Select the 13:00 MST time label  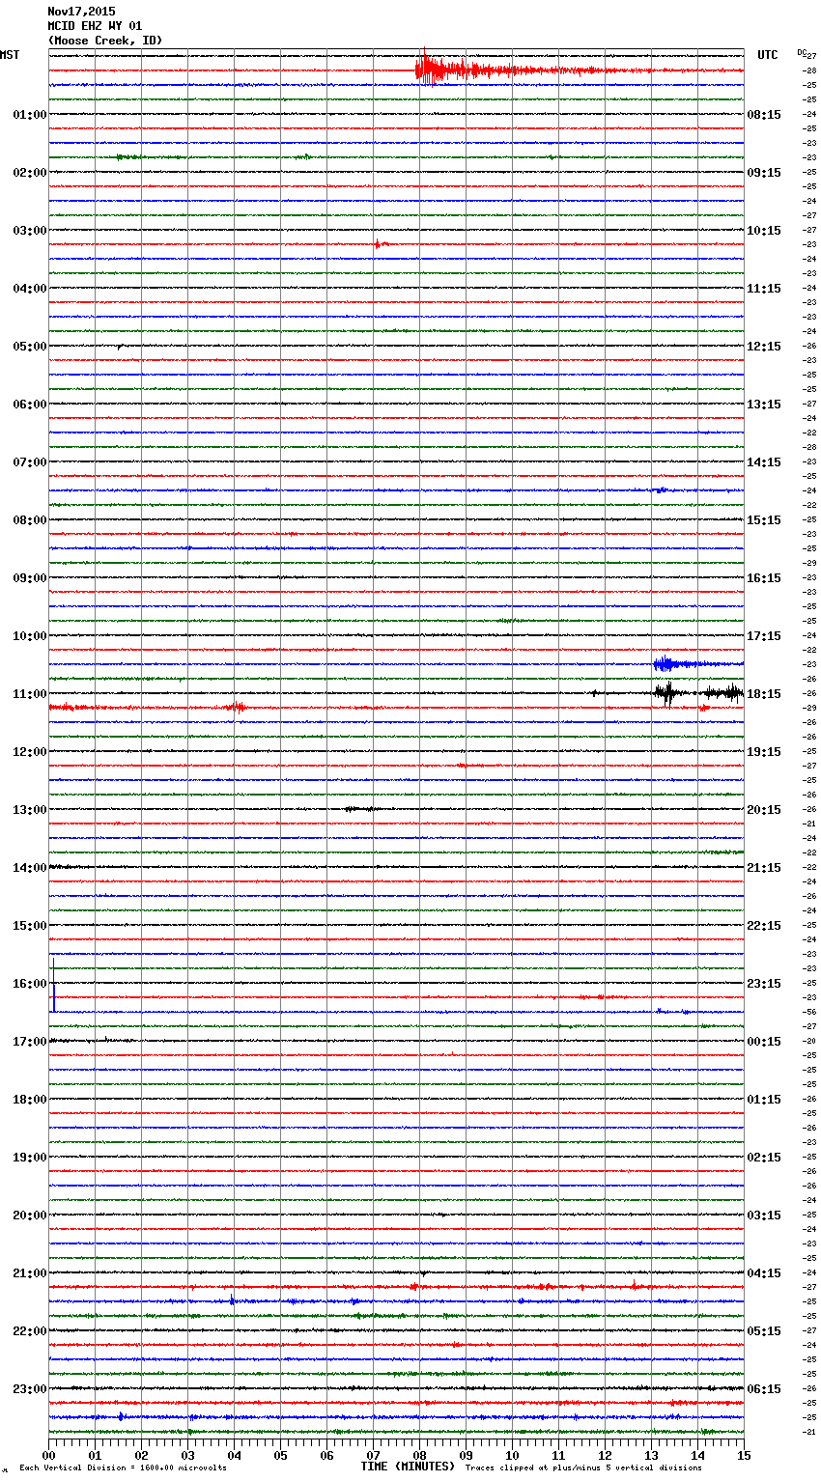coord(30,810)
